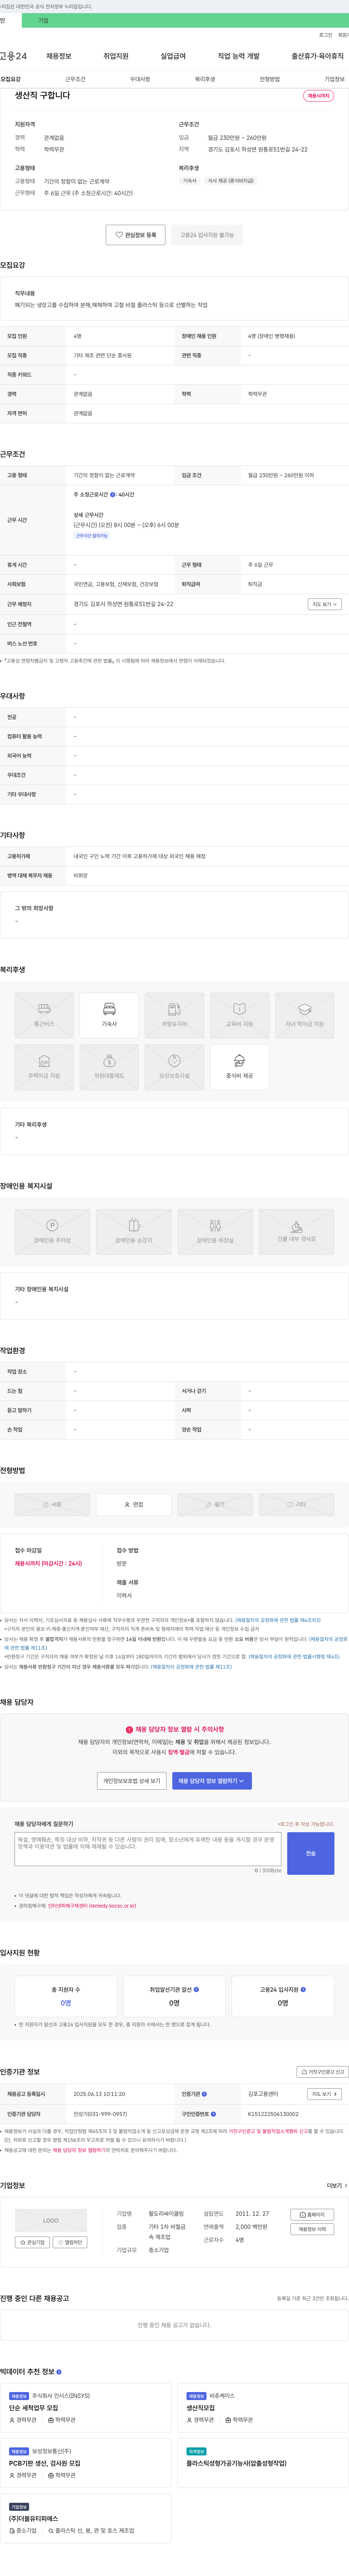
Task: Click the 통근버스 welfare icon
Action: coord(44,1015)
